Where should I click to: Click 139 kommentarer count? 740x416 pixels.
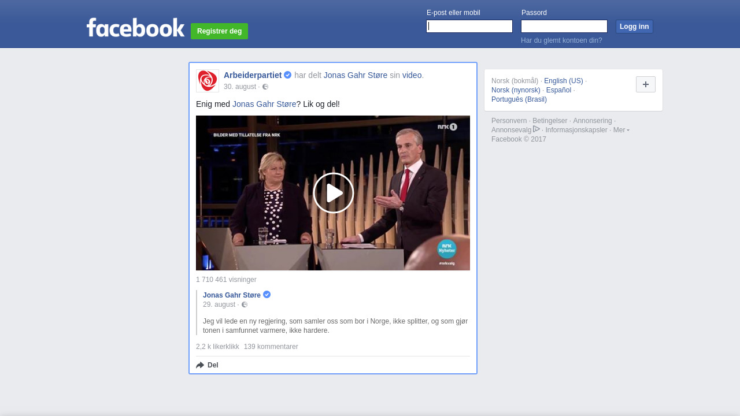point(271,347)
